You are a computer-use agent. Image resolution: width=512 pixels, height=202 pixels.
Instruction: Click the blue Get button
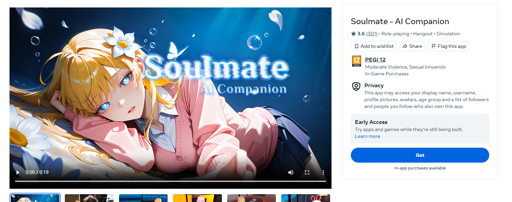click(420, 155)
